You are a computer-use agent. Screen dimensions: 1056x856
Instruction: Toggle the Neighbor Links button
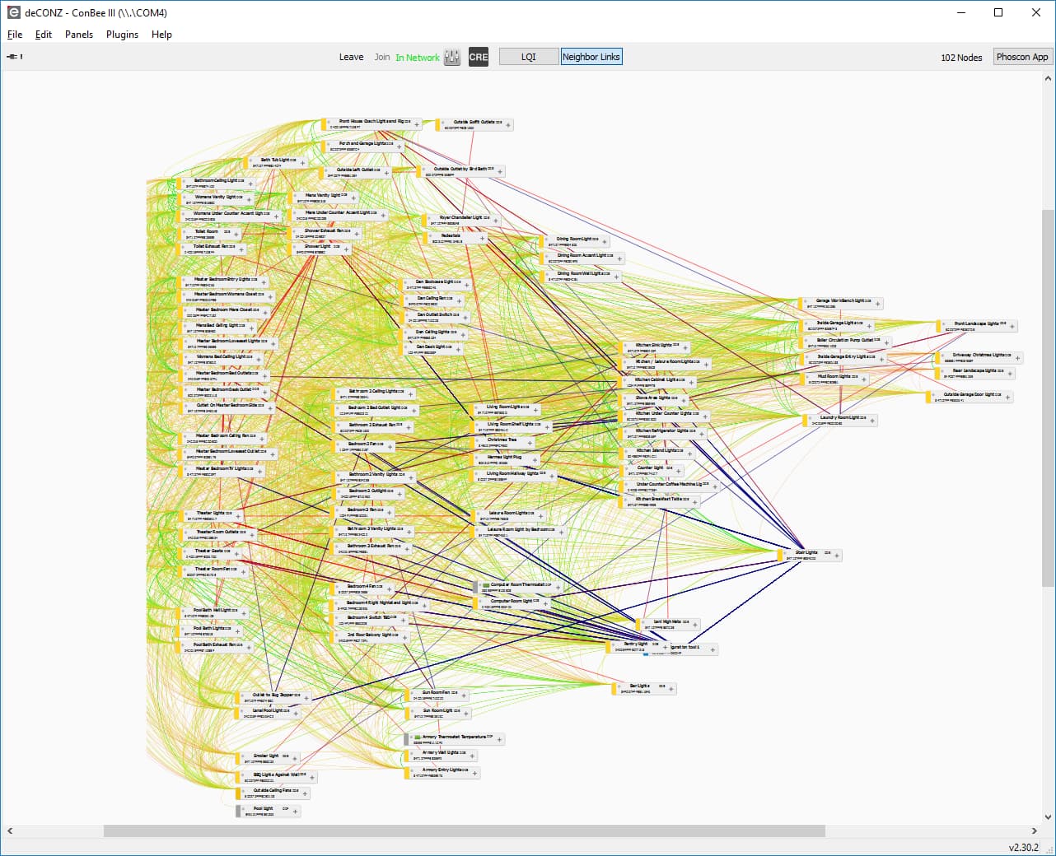click(591, 57)
